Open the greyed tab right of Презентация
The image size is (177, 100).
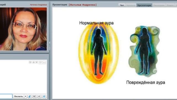tap(159, 5)
